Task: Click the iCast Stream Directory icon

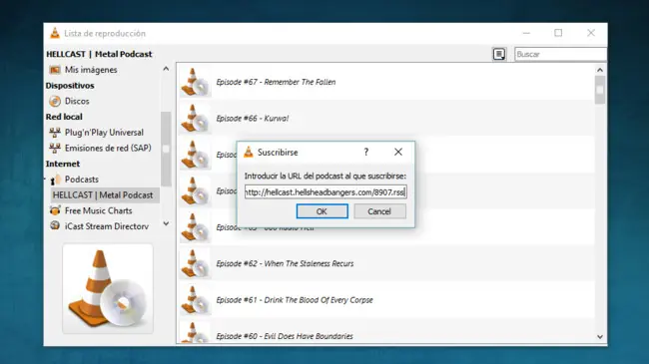Action: pos(55,225)
